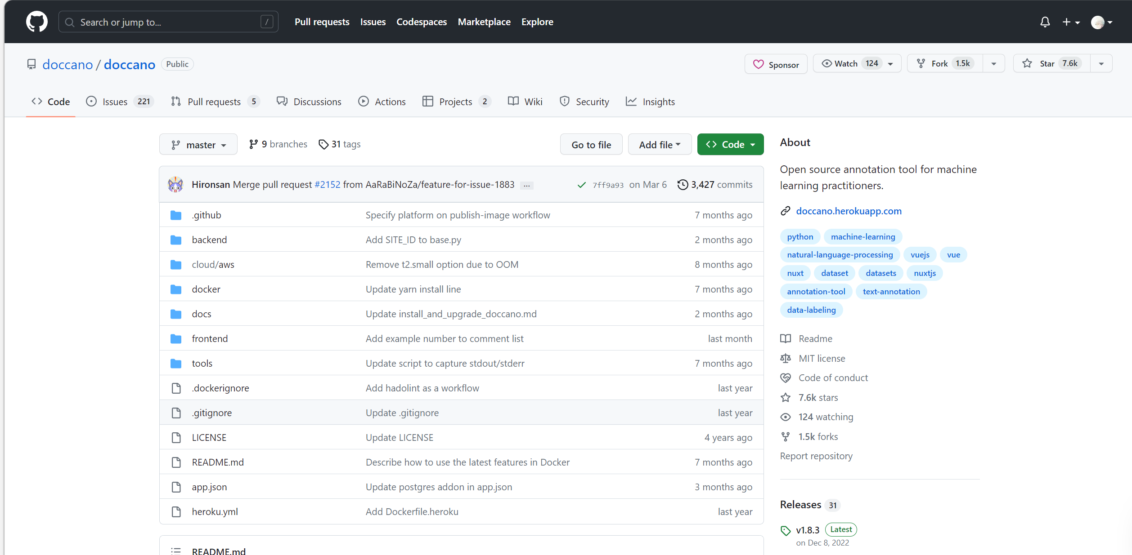Click the .gitignore file icon
1132x555 pixels.
coord(176,413)
